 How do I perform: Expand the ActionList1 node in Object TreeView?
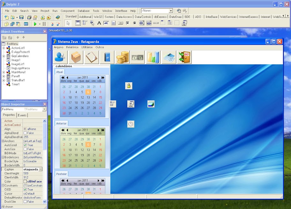[x=4, y=48]
